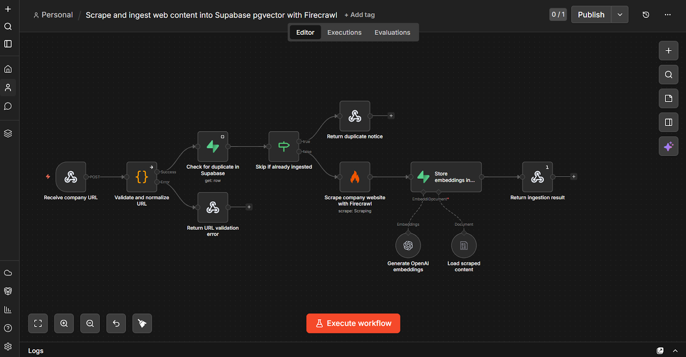Open workflow version history
Image resolution: width=686 pixels, height=357 pixels.
coord(646,15)
